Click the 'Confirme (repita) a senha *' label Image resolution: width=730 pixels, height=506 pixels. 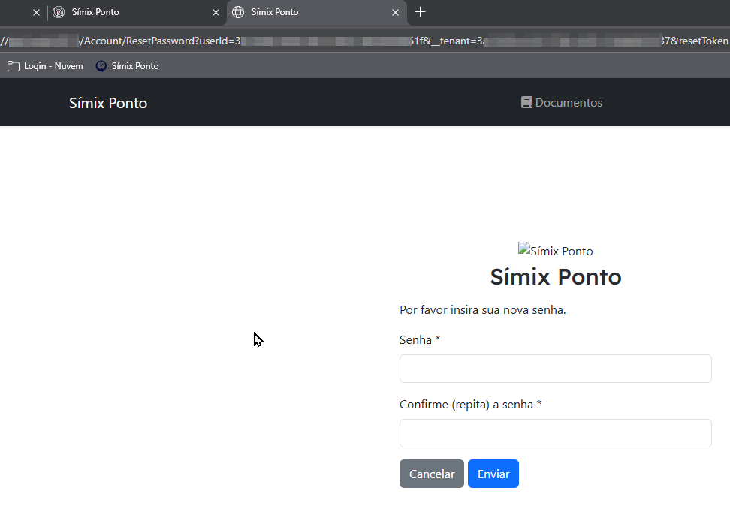point(471,405)
